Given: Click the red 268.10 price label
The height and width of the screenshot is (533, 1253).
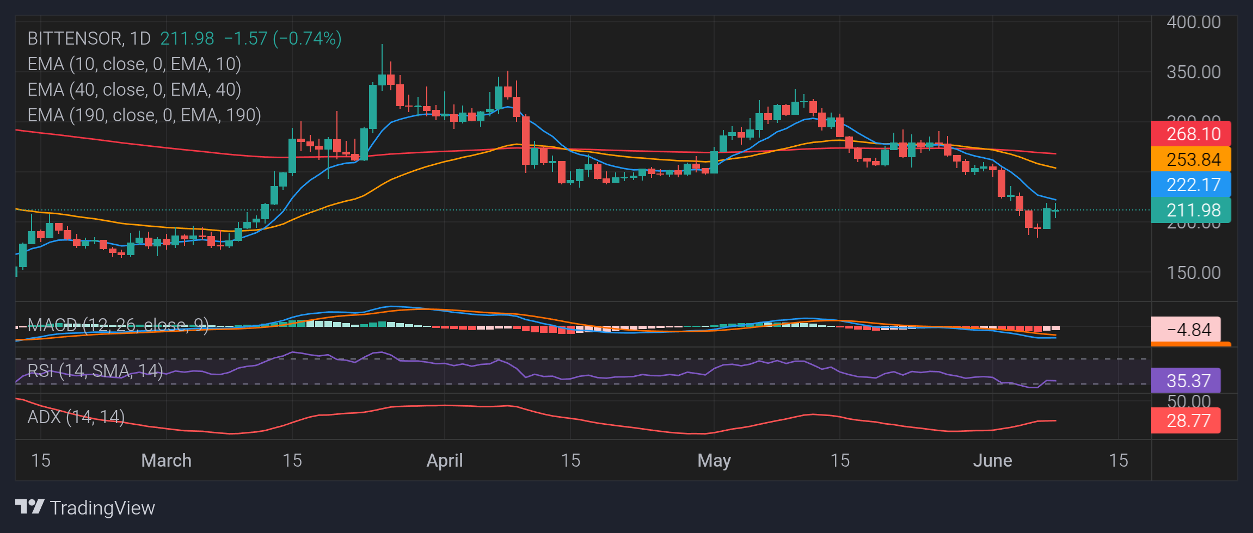Looking at the screenshot, I should pyautogui.click(x=1191, y=134).
